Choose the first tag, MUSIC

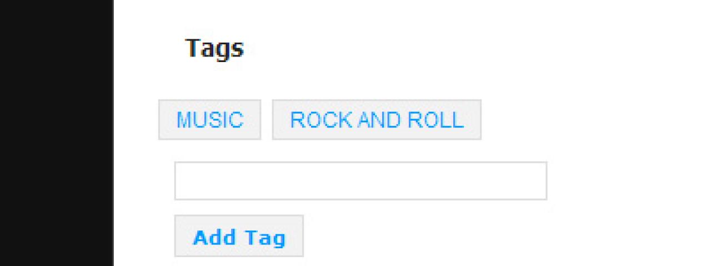[x=209, y=120]
